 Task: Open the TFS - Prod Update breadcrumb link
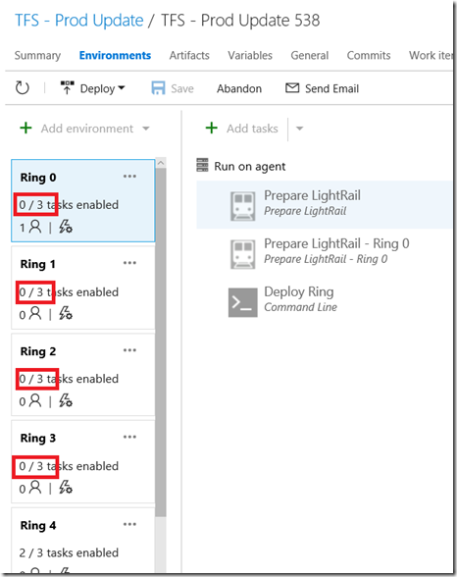(x=79, y=21)
